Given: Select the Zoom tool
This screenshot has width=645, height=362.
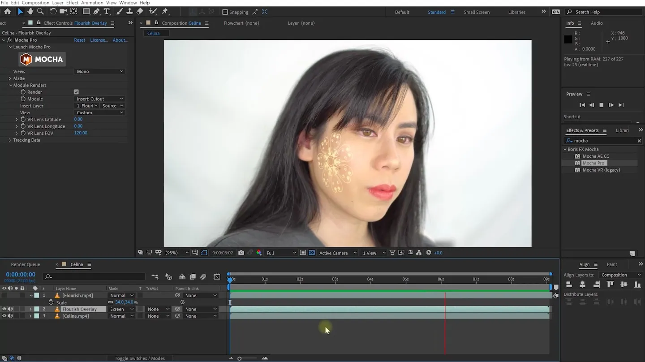Looking at the screenshot, I should click(40, 12).
